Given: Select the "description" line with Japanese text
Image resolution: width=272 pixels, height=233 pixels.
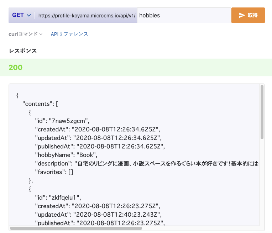Looking at the screenshot, I should click(x=147, y=163).
